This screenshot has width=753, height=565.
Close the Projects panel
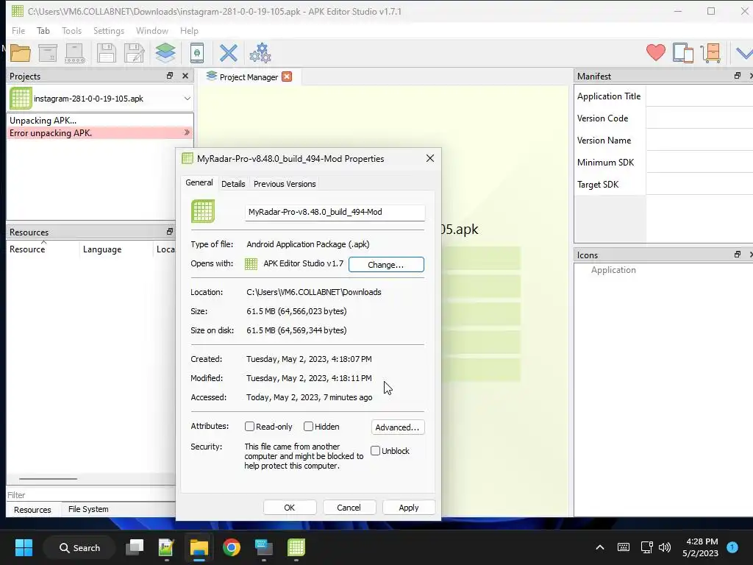(x=185, y=76)
